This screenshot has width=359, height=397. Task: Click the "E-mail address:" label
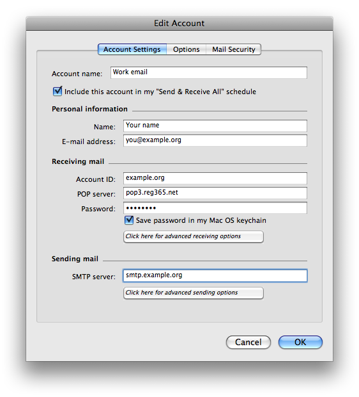tap(89, 142)
